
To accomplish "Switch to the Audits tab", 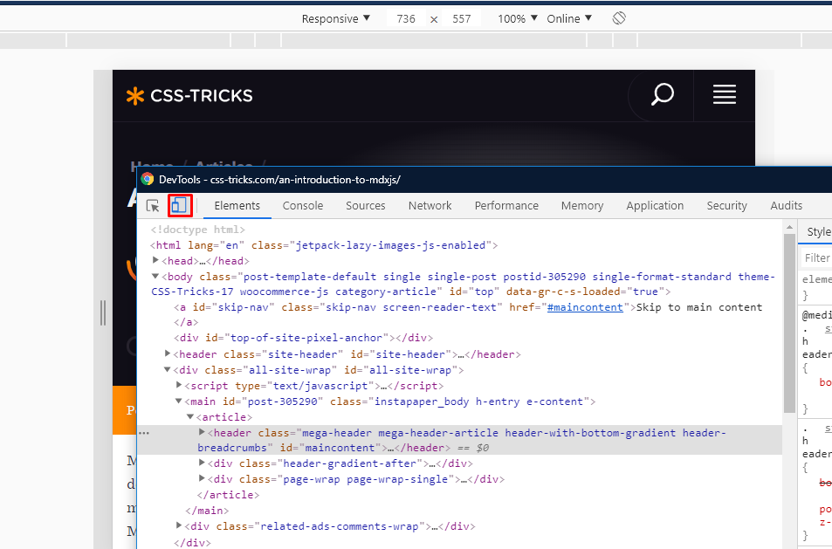I will click(786, 206).
